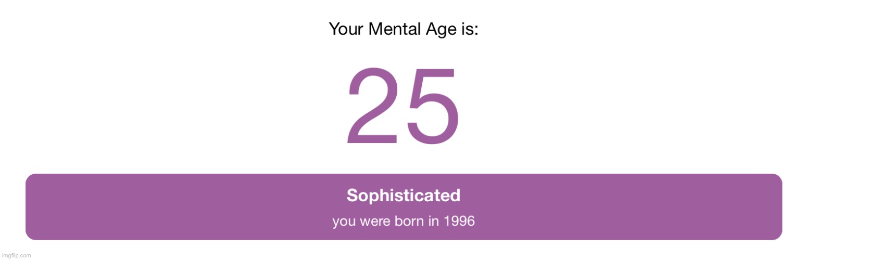
Task: Click the "Your Mental Age is:" heading
Action: pyautogui.click(x=404, y=30)
